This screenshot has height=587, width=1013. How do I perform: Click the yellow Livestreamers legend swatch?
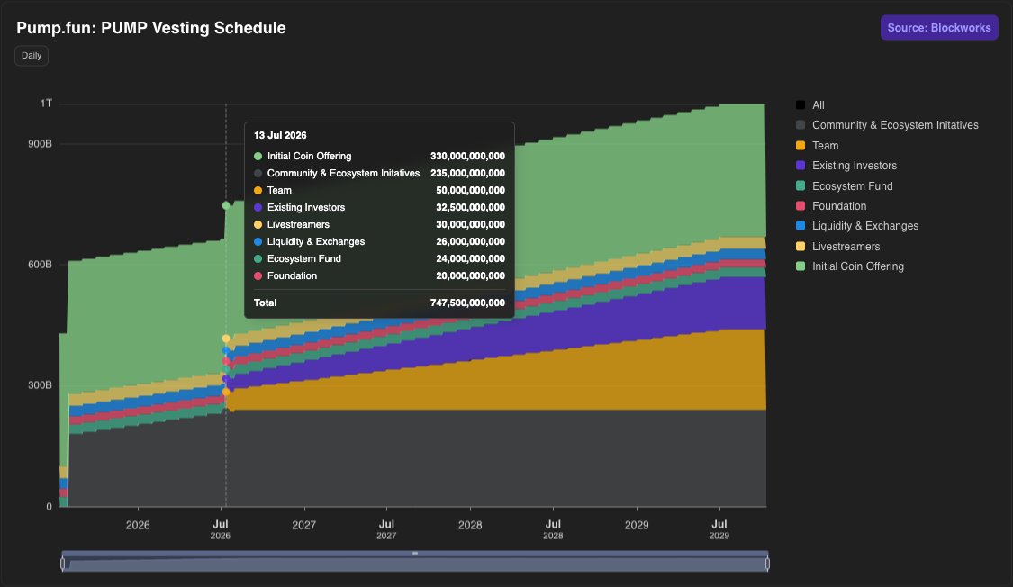tap(800, 247)
